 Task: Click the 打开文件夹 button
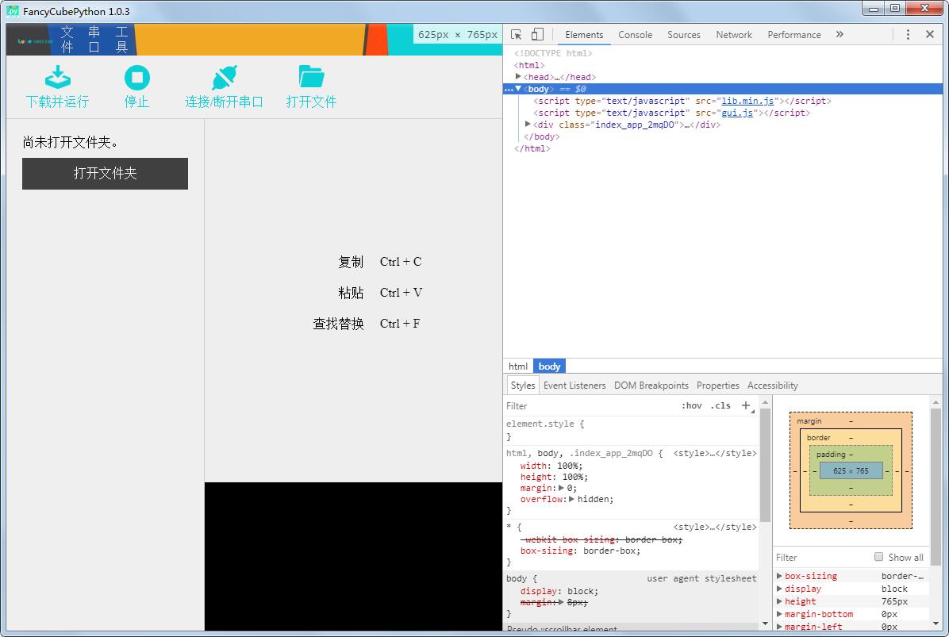pos(105,174)
